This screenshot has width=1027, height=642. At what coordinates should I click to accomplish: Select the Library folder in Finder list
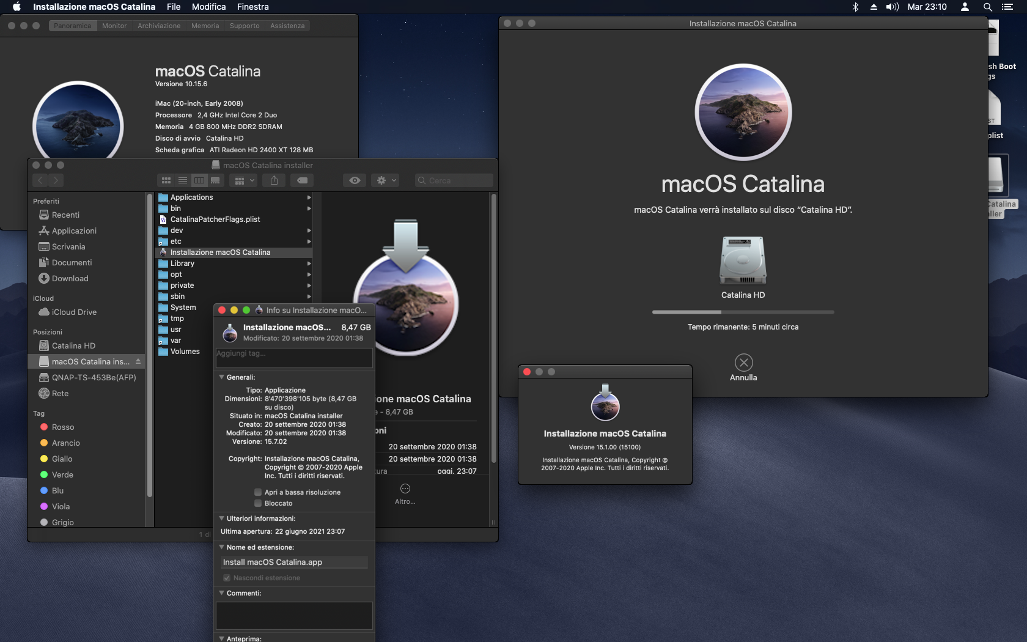[x=235, y=264]
